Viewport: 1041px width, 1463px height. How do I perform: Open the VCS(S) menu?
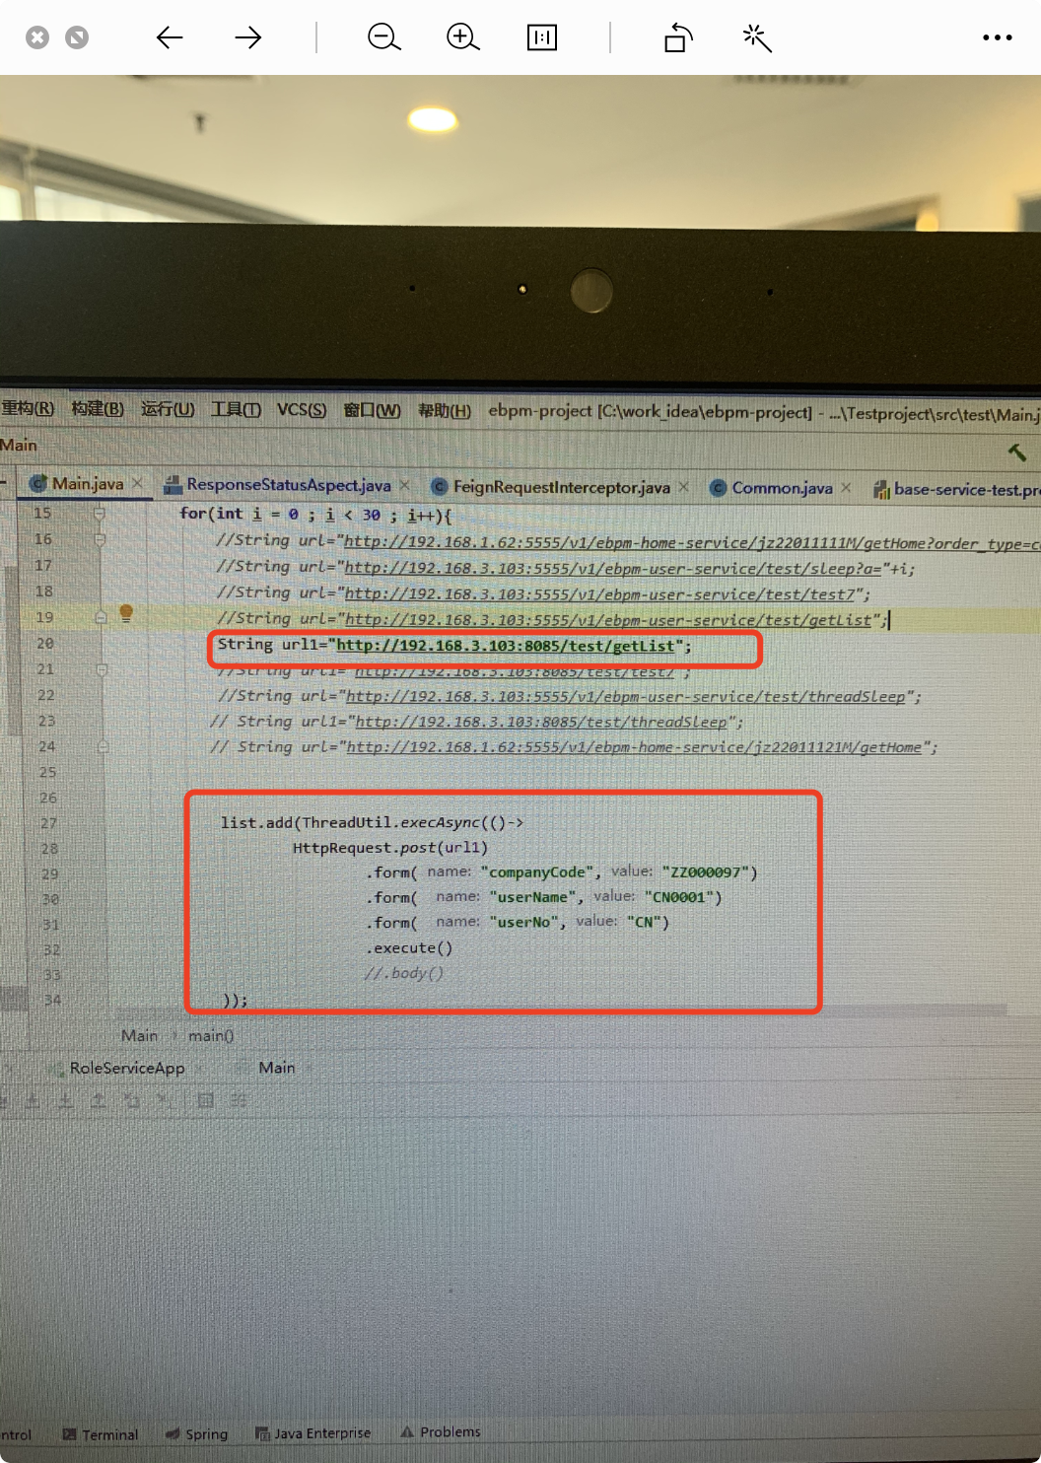tap(302, 409)
